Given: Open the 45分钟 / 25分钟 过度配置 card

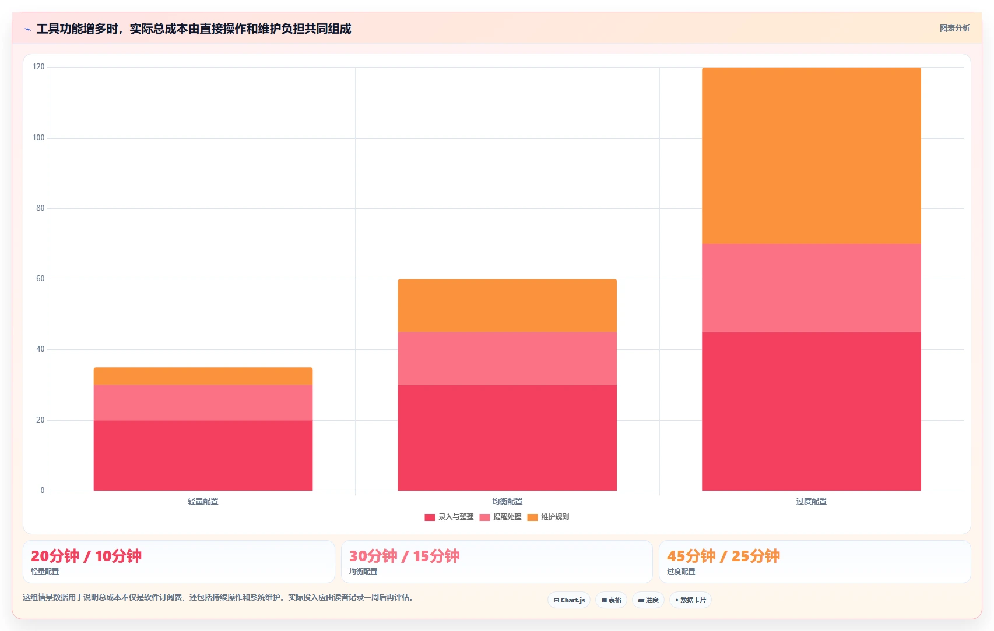Looking at the screenshot, I should pos(814,562).
